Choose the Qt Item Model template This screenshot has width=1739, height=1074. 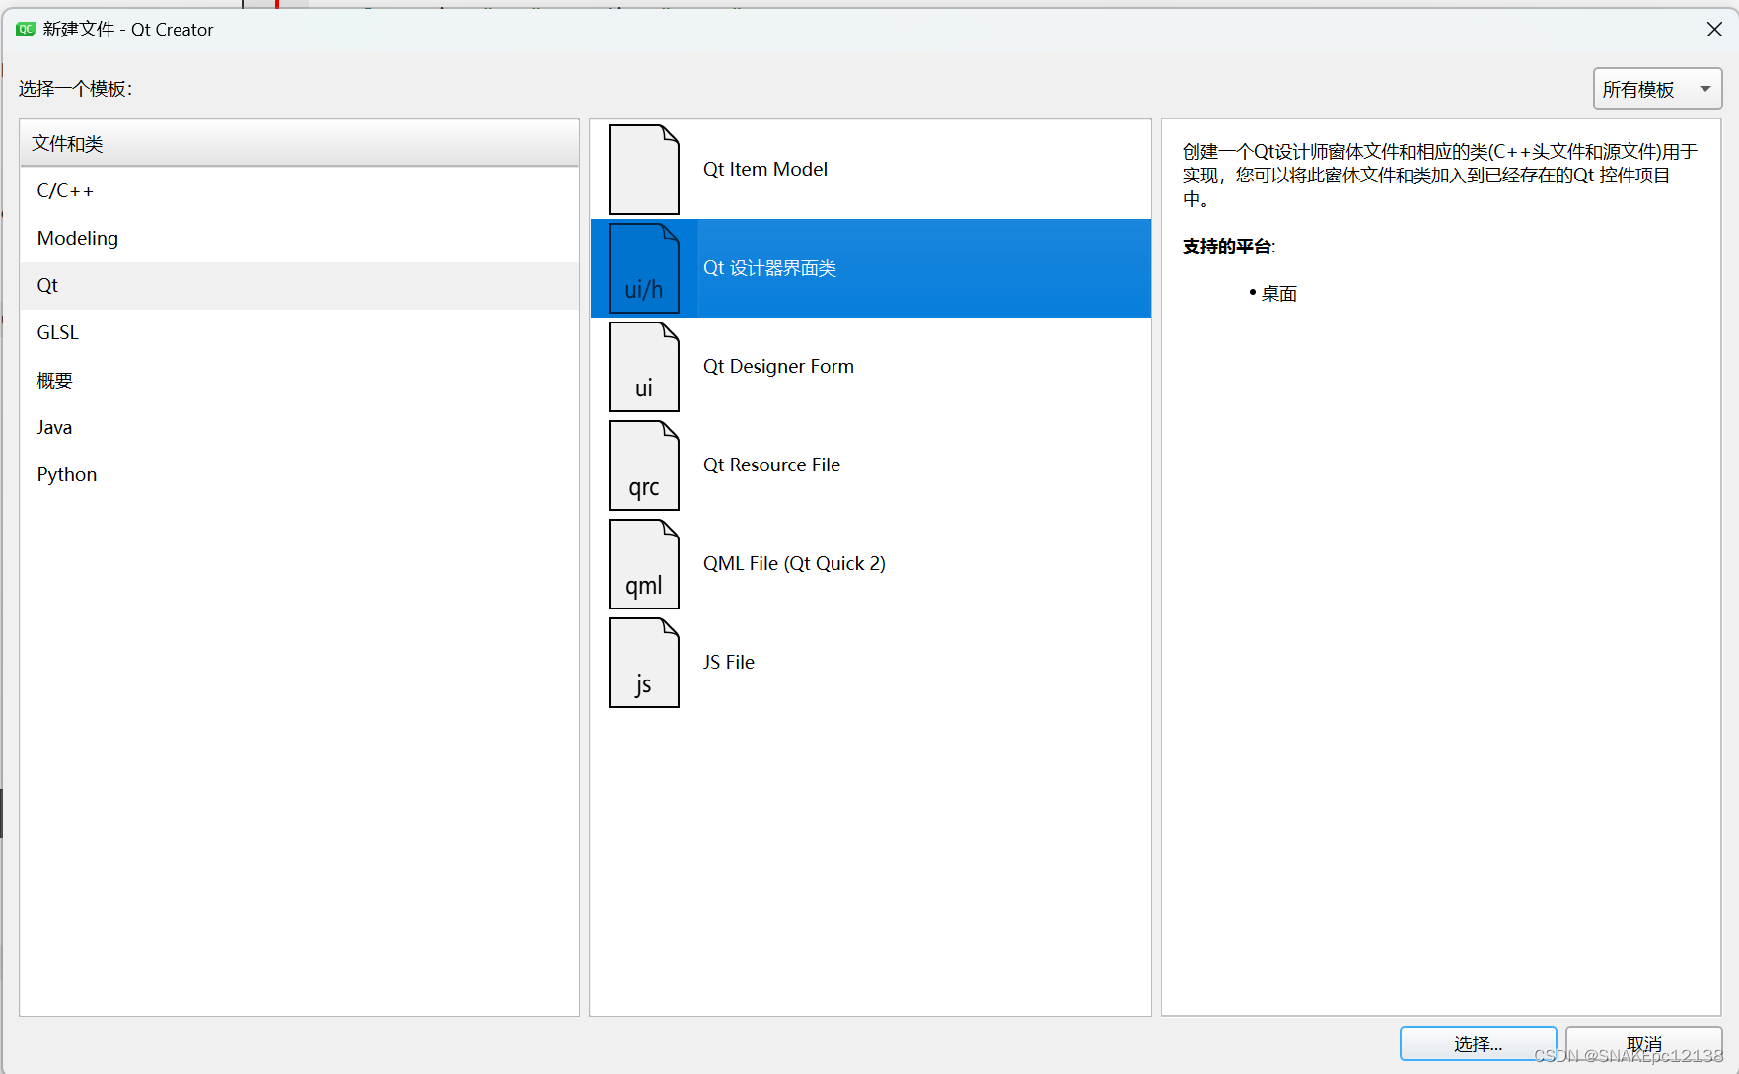(870, 170)
